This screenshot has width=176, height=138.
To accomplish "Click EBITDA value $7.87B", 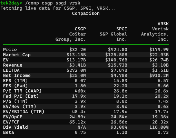I will pyautogui.click(x=119, y=70).
